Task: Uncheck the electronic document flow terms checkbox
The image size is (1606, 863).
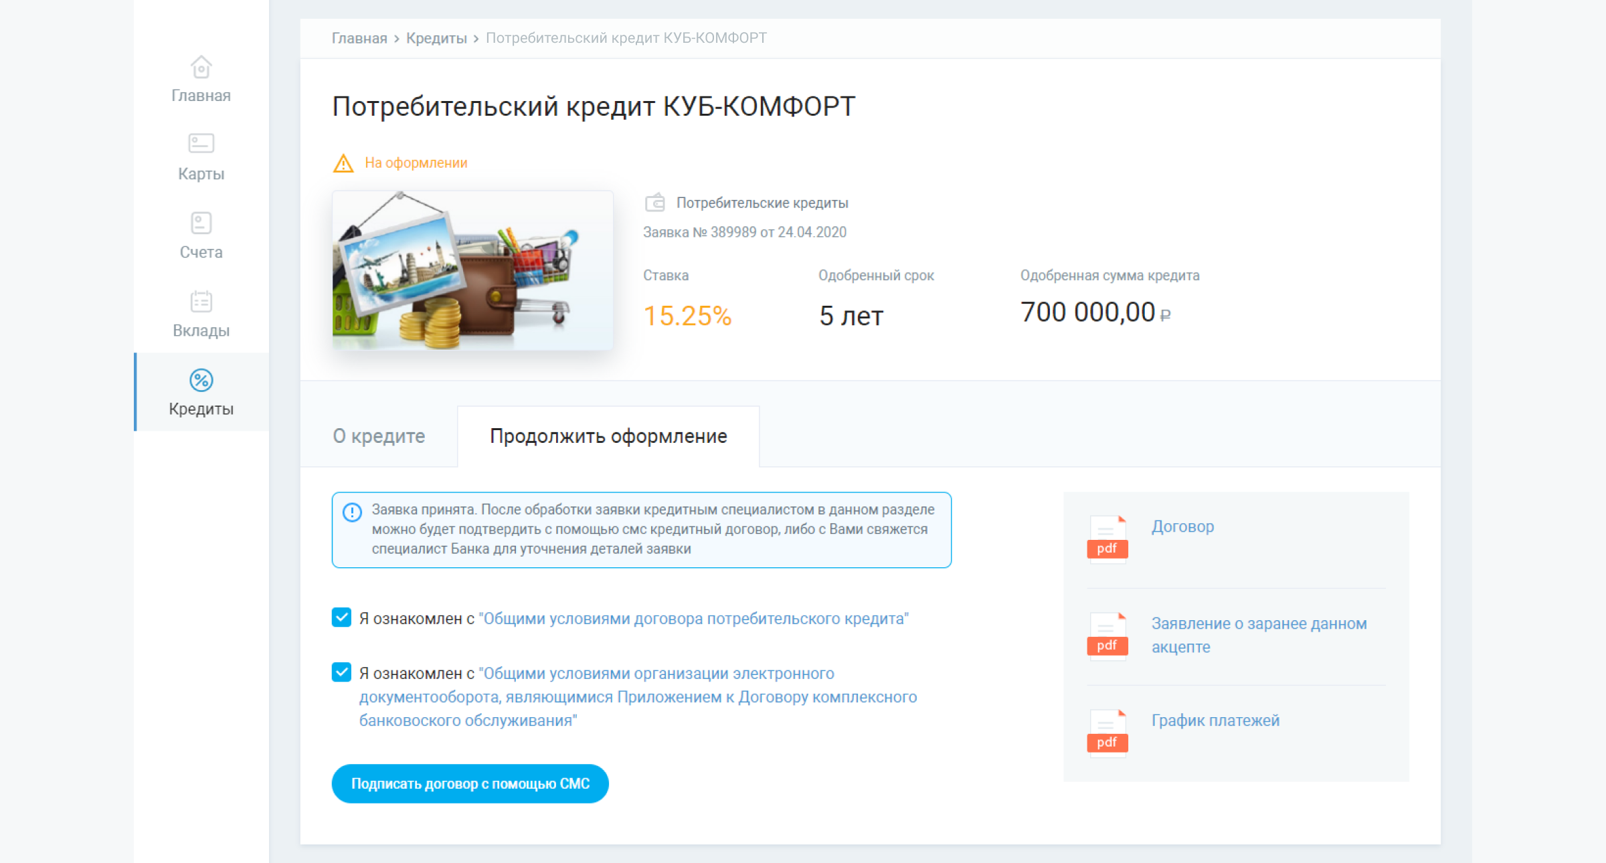Action: pos(341,672)
